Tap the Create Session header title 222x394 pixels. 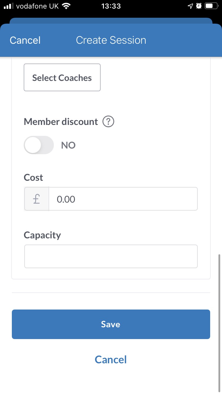point(111,40)
